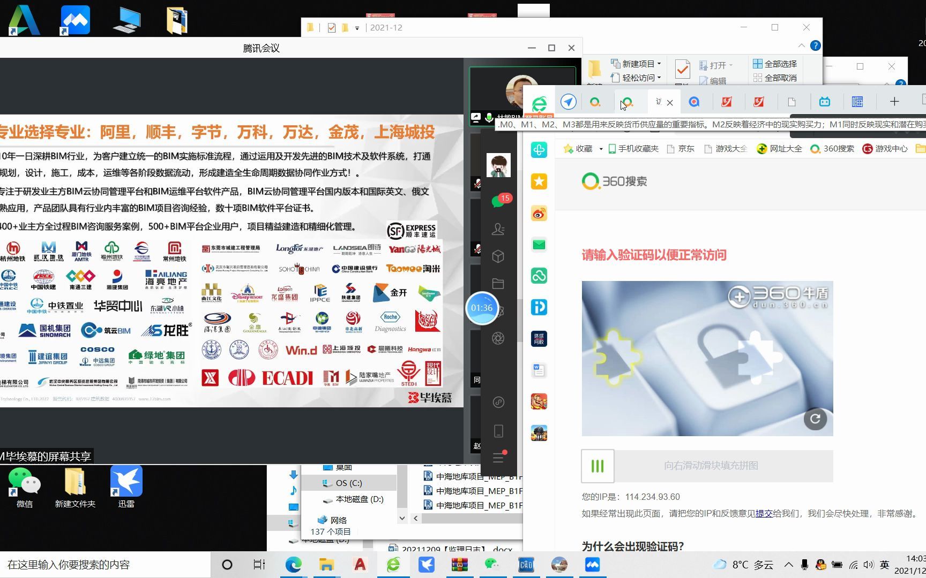Open the 手机收藏夹 bookmark
The height and width of the screenshot is (578, 926).
pos(633,149)
